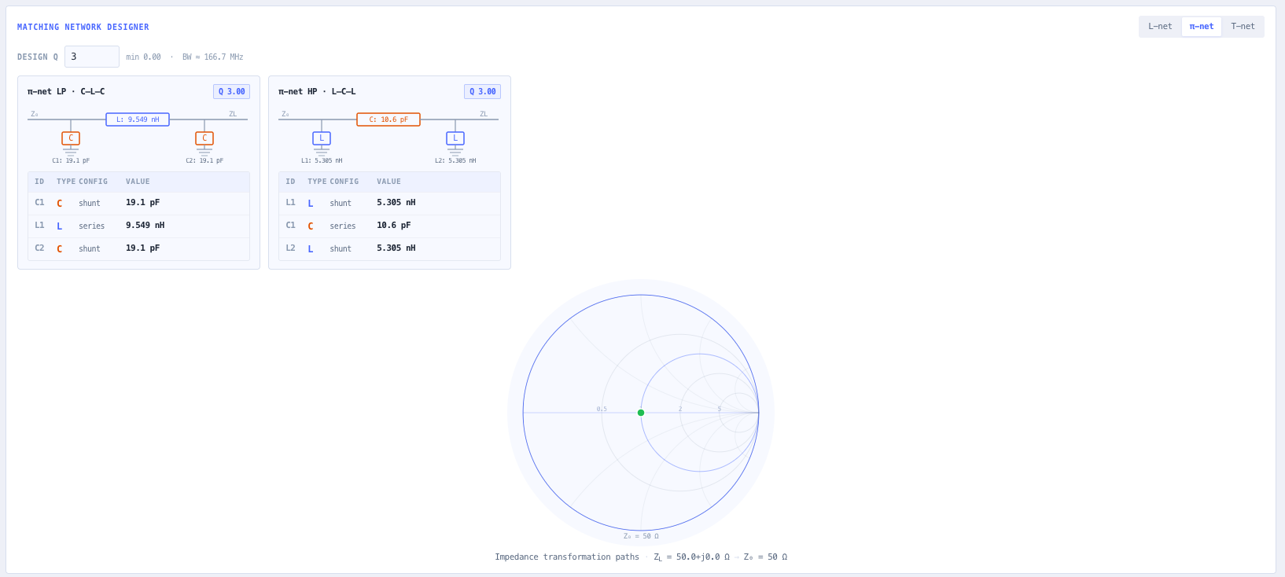Image resolution: width=1285 pixels, height=577 pixels.
Task: Select the π-net LP · C–L–C card title
Action: point(66,92)
